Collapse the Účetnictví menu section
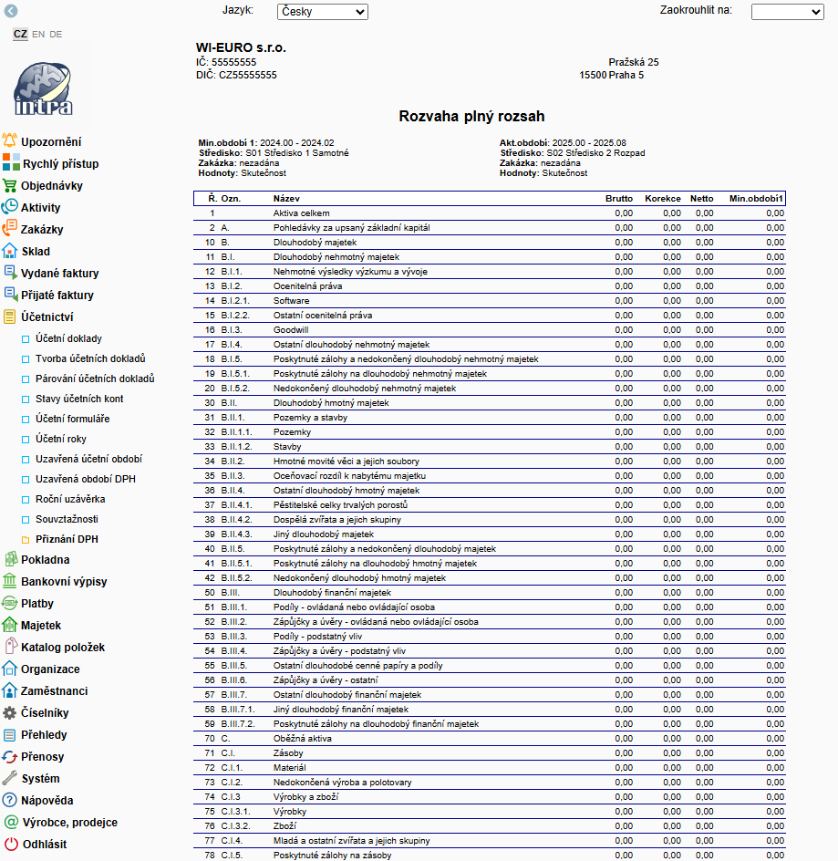The image size is (838, 861). point(47,316)
